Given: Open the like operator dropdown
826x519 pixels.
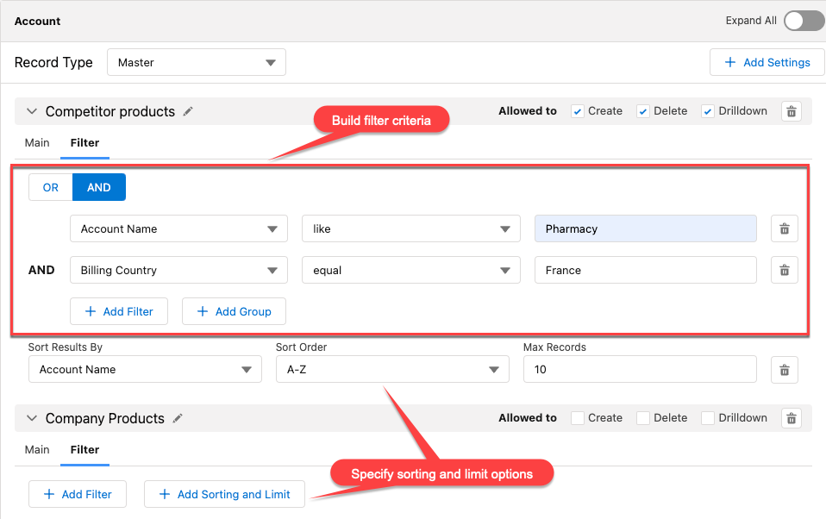Looking at the screenshot, I should point(410,228).
